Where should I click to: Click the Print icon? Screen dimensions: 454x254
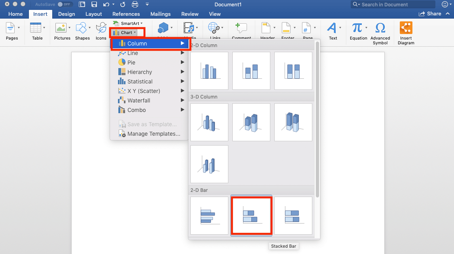coord(135,4)
